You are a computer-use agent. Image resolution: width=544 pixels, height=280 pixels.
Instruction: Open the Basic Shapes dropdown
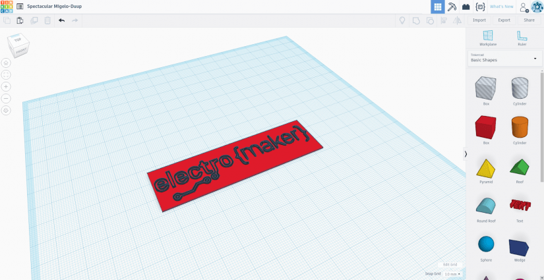pos(504,58)
